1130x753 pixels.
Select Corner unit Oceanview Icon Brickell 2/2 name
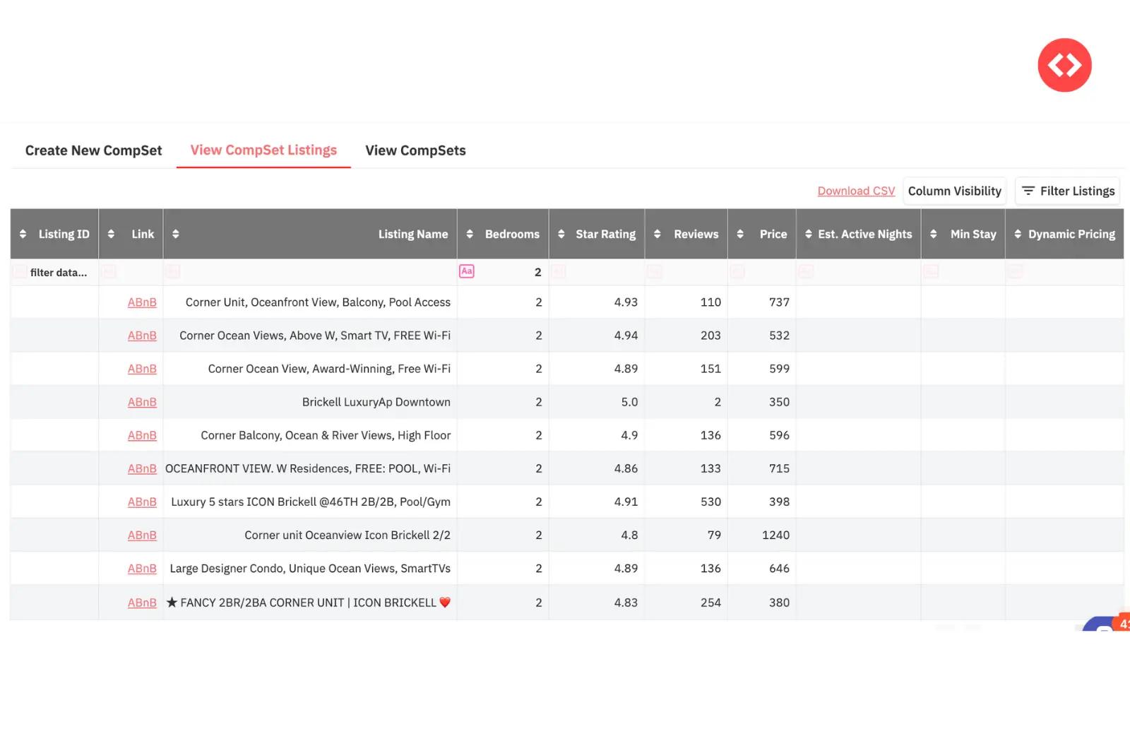point(347,535)
